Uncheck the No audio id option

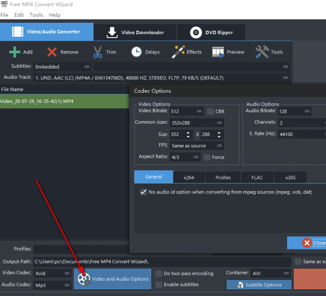[143, 192]
